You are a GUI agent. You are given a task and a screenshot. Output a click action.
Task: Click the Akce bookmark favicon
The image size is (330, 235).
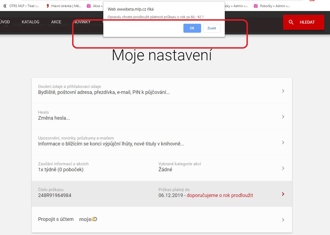pos(89,6)
